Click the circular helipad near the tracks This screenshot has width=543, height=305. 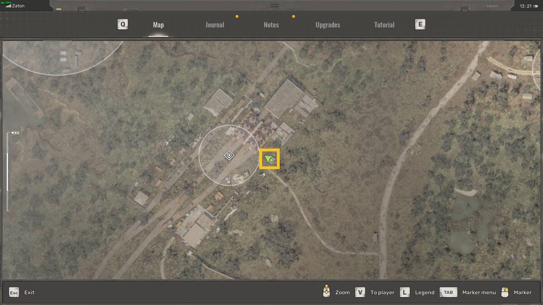[238, 179]
